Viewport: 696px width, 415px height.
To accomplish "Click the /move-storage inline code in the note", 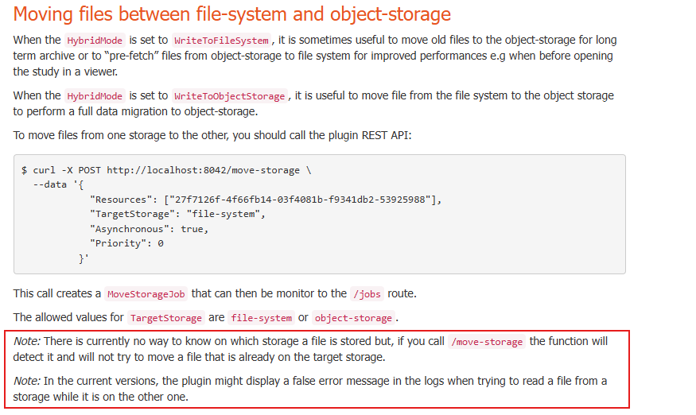I will pyautogui.click(x=487, y=342).
